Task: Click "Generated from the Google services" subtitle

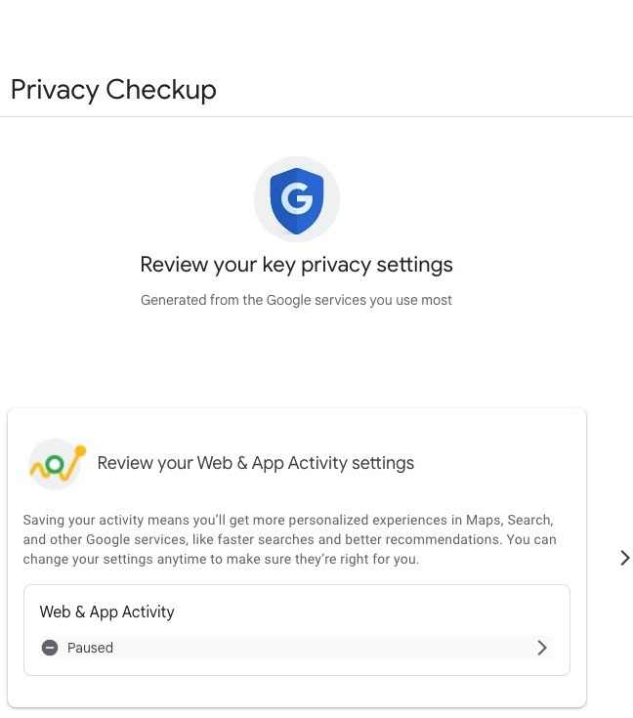Action: pyautogui.click(x=296, y=300)
